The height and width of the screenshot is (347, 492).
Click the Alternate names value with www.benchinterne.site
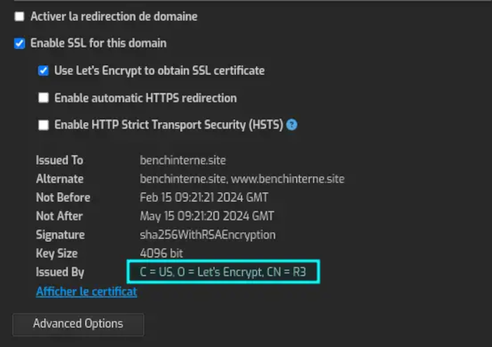(x=242, y=179)
